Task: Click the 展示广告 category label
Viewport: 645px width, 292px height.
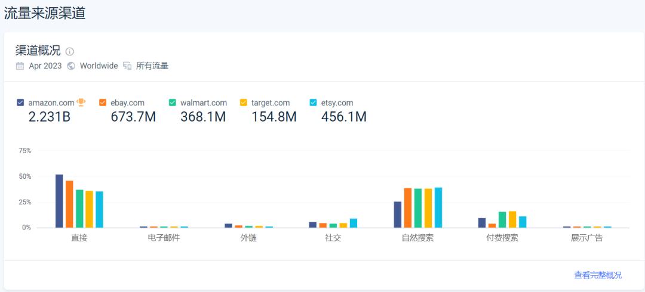Action: tap(586, 238)
